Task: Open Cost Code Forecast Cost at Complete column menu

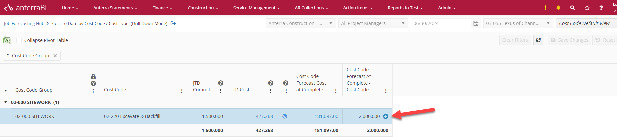Action: click(x=336, y=91)
